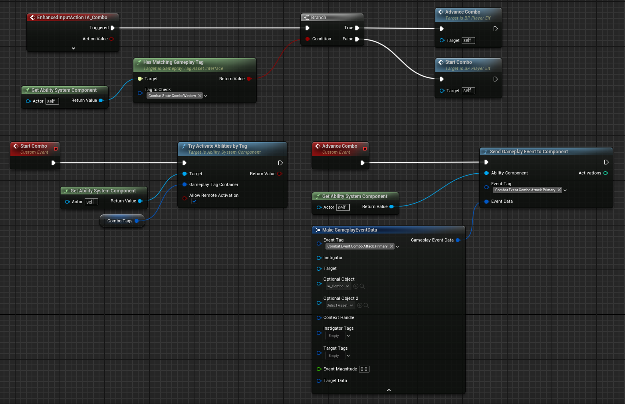Open the IA_Combo Optional Object dropdown
The image size is (625, 404).
coord(338,286)
